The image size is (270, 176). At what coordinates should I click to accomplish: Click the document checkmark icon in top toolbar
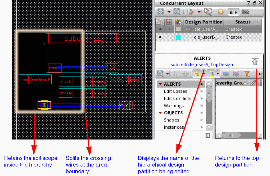pyautogui.click(x=191, y=12)
